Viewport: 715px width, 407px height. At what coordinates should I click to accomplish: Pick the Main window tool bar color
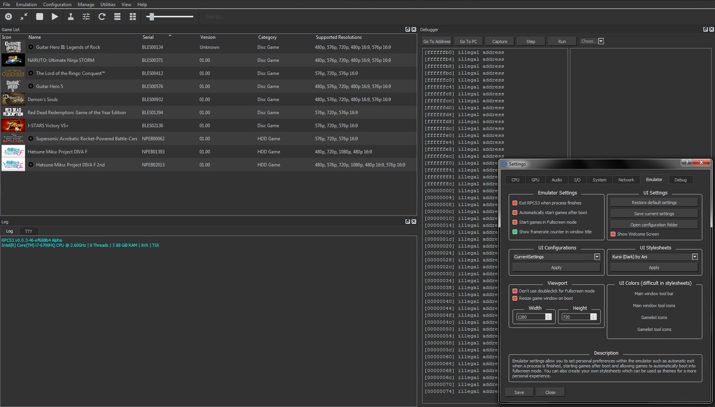654,294
